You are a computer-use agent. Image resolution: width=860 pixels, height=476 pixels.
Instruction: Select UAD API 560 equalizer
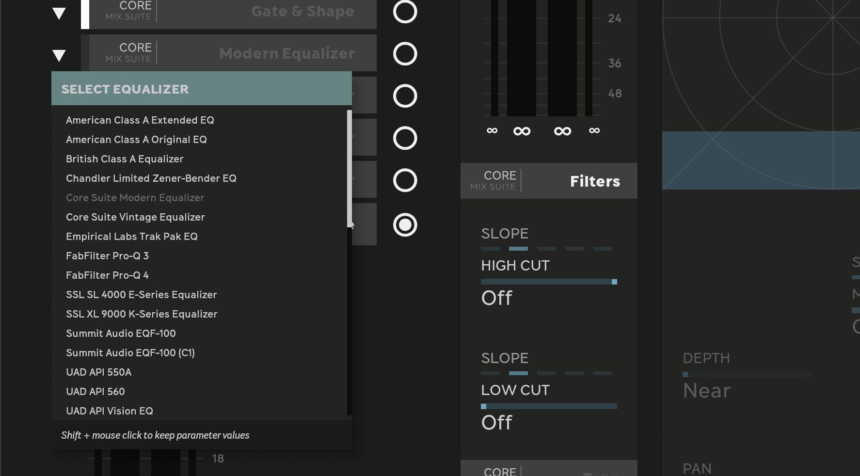point(96,392)
